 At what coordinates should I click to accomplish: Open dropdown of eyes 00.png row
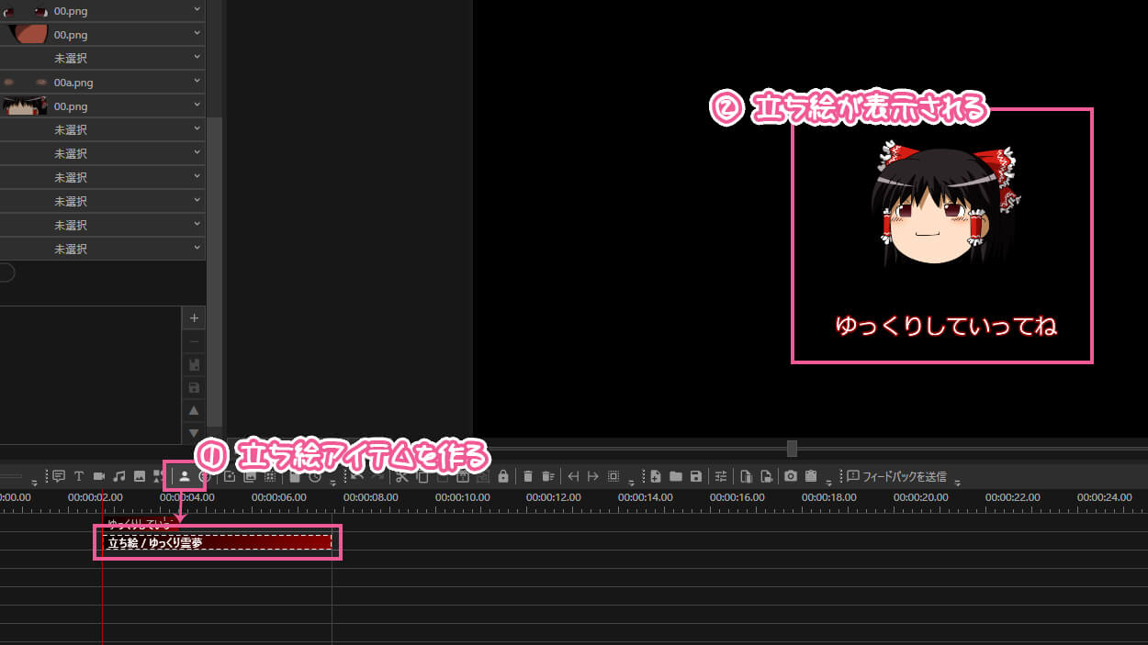pyautogui.click(x=197, y=10)
